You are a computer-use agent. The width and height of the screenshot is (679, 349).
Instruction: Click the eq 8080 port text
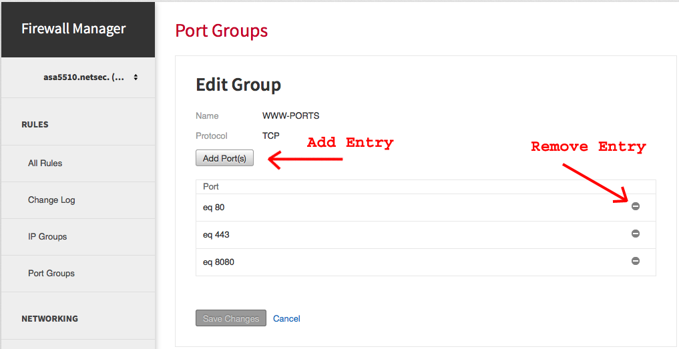pos(219,262)
